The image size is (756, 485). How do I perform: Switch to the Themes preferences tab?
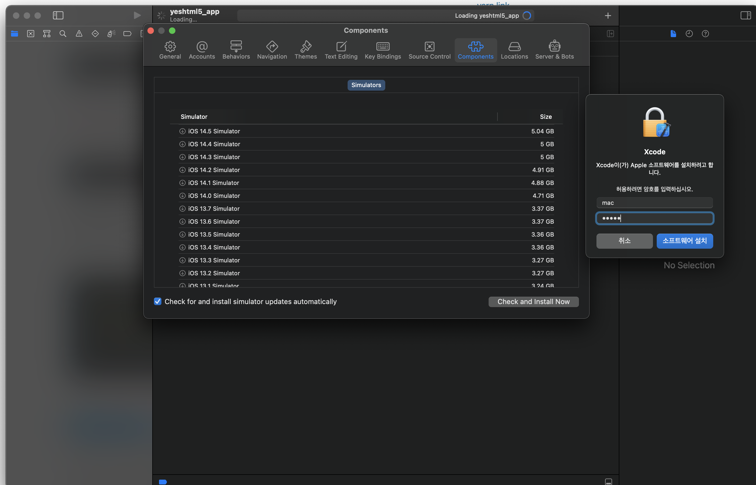[x=305, y=50]
